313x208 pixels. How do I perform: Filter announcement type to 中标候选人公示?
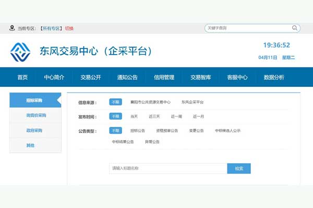pyautogui.click(x=227, y=131)
